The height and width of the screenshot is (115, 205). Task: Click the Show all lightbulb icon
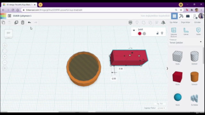click(x=137, y=23)
